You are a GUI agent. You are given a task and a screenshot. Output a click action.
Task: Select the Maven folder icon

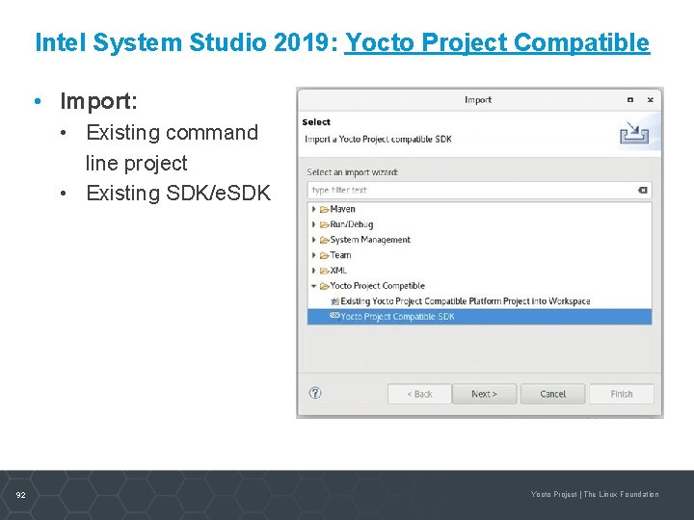pyautogui.click(x=325, y=209)
